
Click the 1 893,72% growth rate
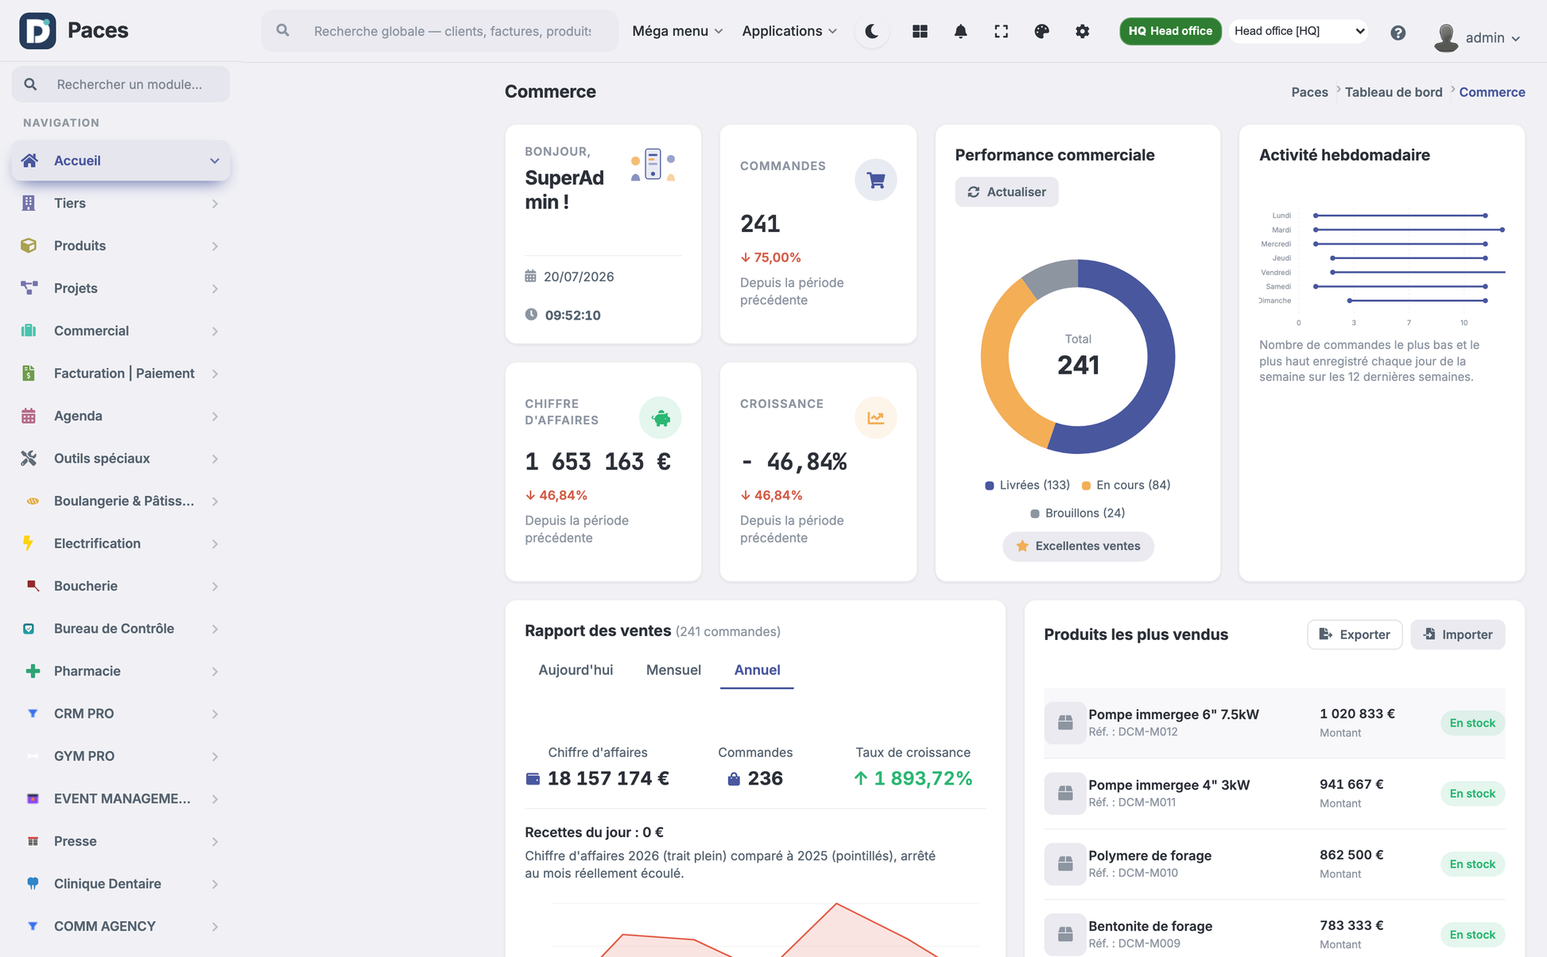tap(923, 778)
